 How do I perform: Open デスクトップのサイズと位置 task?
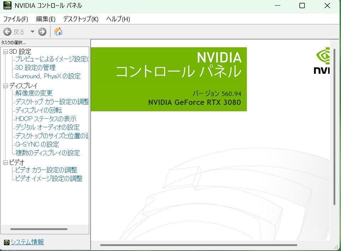tap(52, 135)
